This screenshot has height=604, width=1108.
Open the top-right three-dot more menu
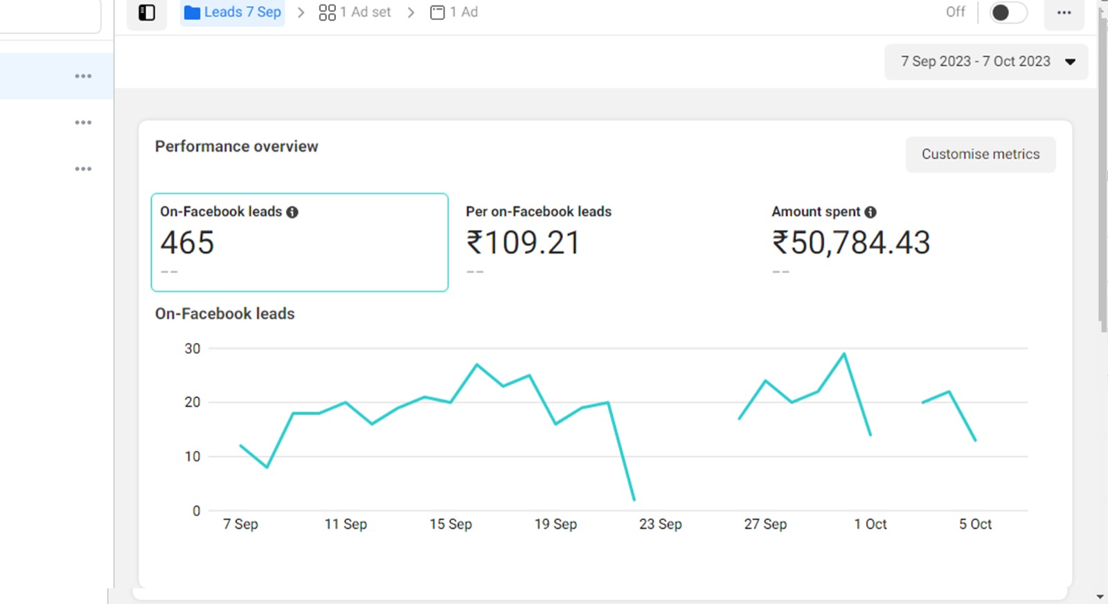point(1064,12)
